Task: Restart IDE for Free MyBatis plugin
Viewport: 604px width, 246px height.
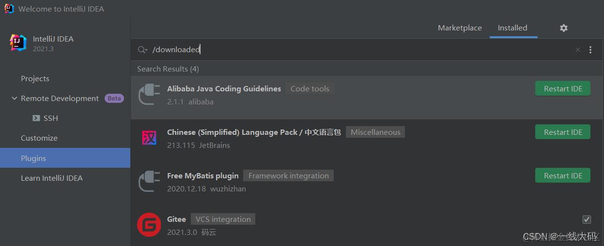Action: click(563, 175)
